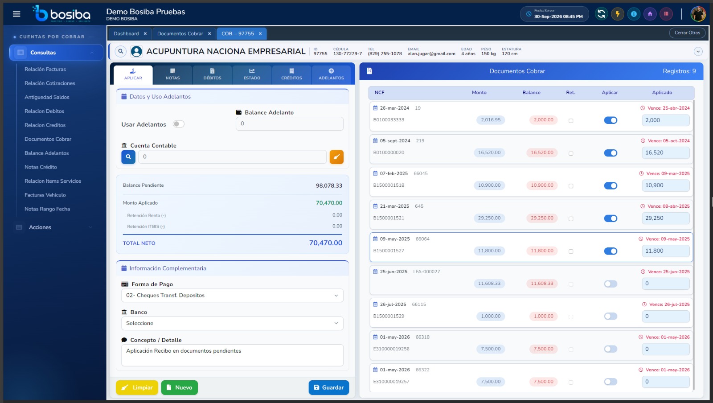Expand customer details chevron
The width and height of the screenshot is (713, 403).
pyautogui.click(x=698, y=52)
